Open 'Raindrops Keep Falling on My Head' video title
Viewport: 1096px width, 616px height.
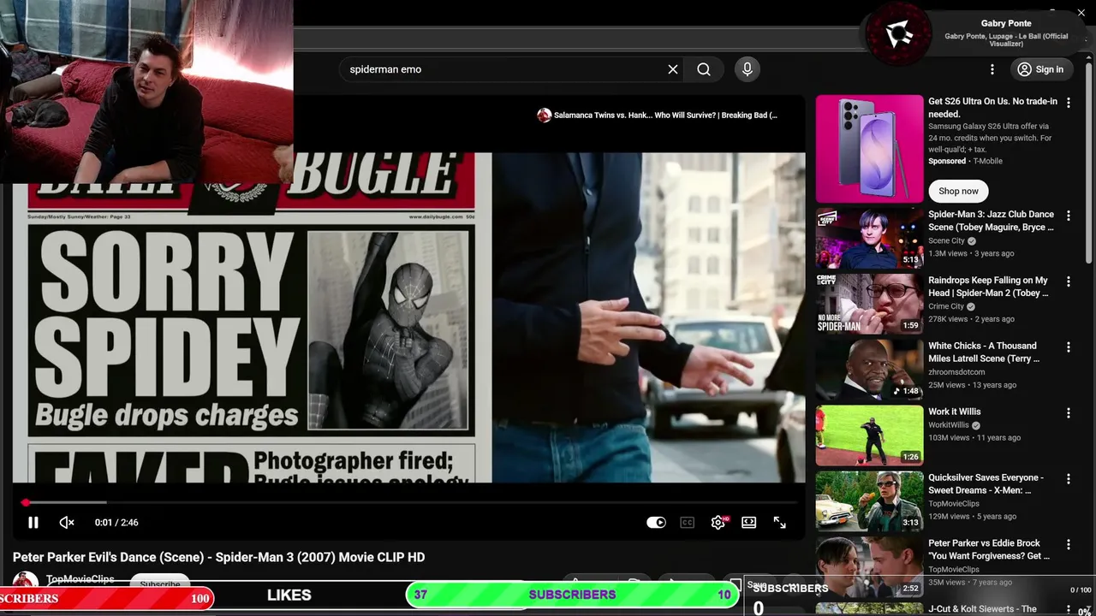coord(988,287)
